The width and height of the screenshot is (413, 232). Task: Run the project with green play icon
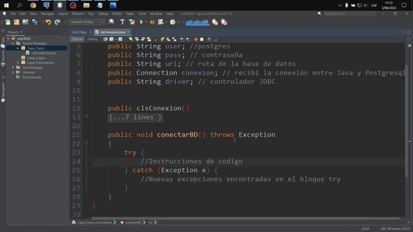[x=141, y=22]
